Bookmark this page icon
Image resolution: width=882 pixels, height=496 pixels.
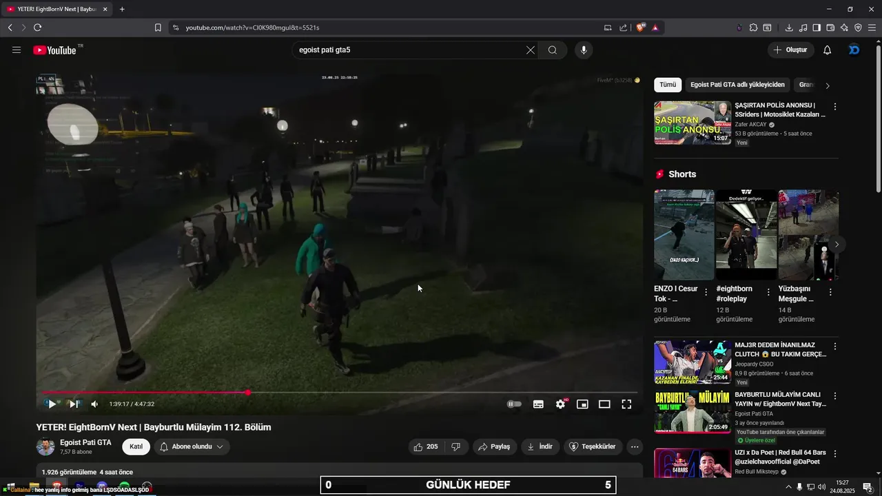(x=158, y=28)
